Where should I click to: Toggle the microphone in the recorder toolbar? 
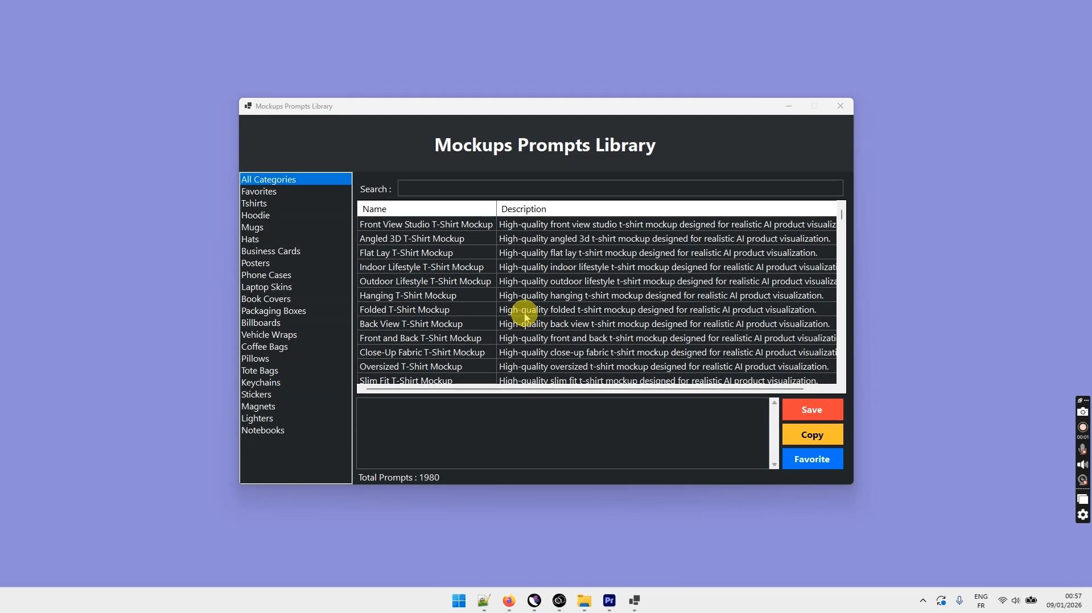point(1082,449)
